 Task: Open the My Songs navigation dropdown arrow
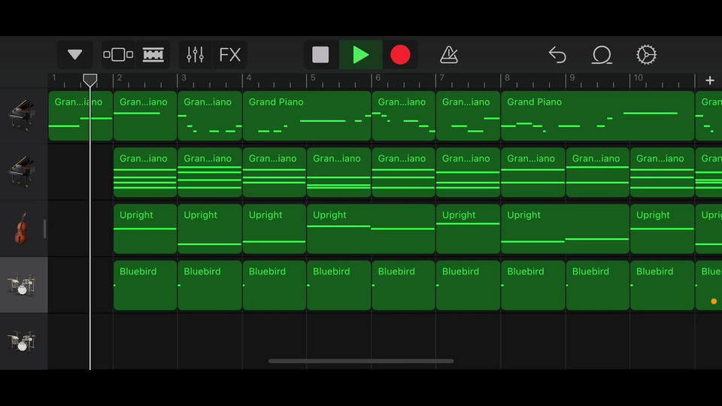point(74,55)
